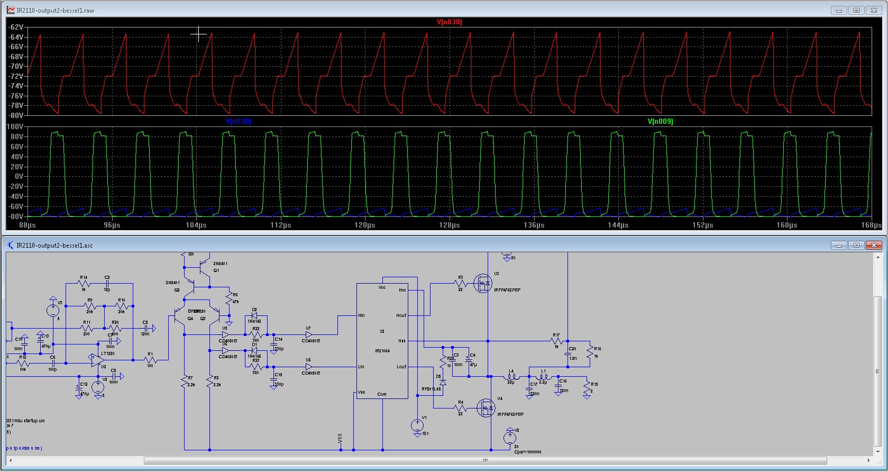Select the U4 IRFP4768PBF MOSFET symbol
This screenshot has width=888, height=472.
coord(486,408)
